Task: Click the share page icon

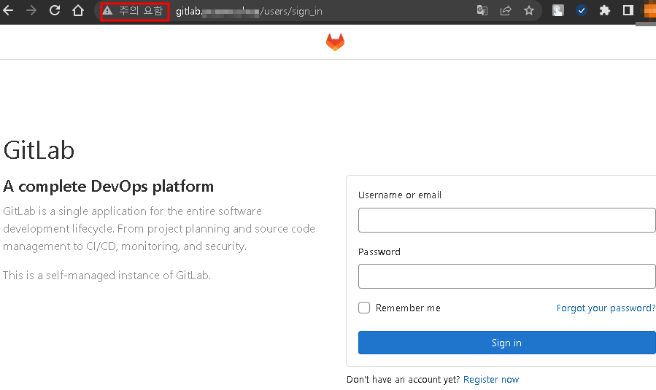Action: point(506,10)
